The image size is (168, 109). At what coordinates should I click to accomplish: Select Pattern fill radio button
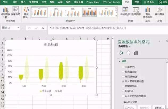click(123, 86)
